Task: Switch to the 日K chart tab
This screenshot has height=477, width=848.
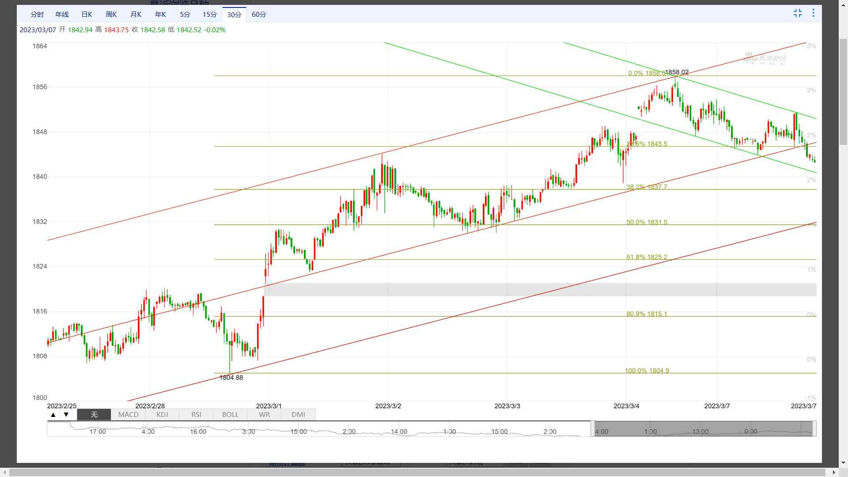Action: (x=87, y=15)
